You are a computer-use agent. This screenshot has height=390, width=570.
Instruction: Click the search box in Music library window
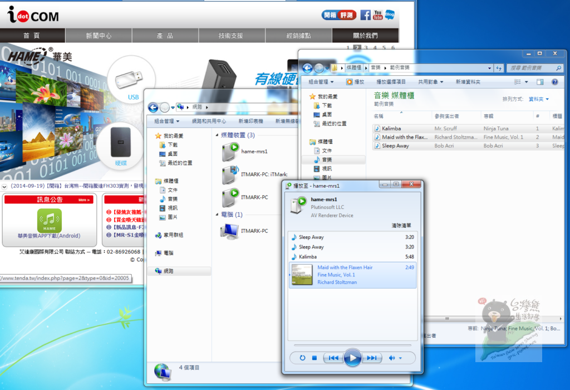tap(535, 68)
